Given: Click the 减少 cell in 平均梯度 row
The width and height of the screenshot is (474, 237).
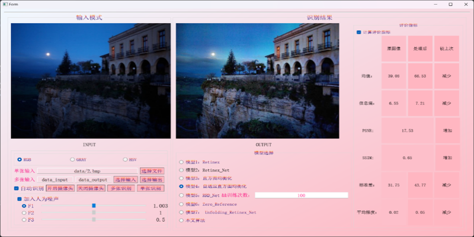Looking at the screenshot, I should (447, 213).
